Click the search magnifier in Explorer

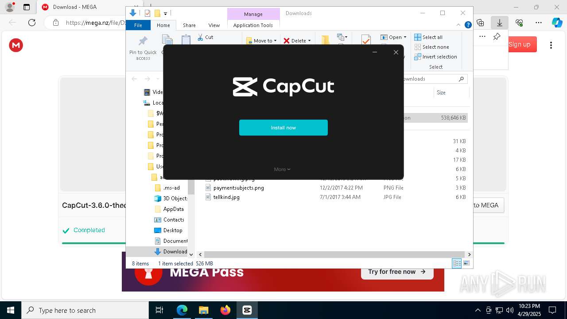pyautogui.click(x=461, y=79)
